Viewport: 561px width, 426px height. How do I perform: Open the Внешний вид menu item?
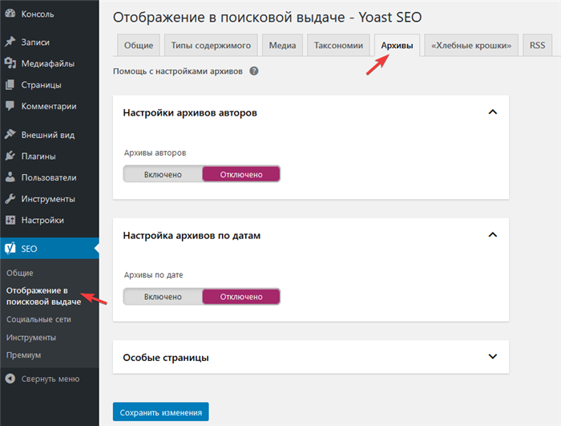pyautogui.click(x=50, y=135)
